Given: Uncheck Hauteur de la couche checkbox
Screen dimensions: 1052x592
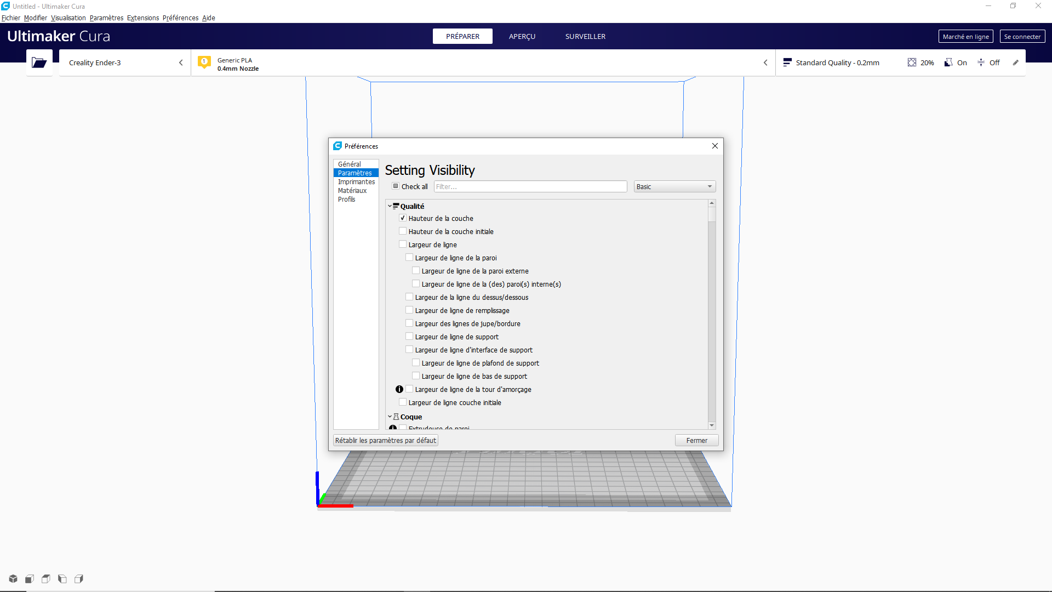Looking at the screenshot, I should point(403,218).
